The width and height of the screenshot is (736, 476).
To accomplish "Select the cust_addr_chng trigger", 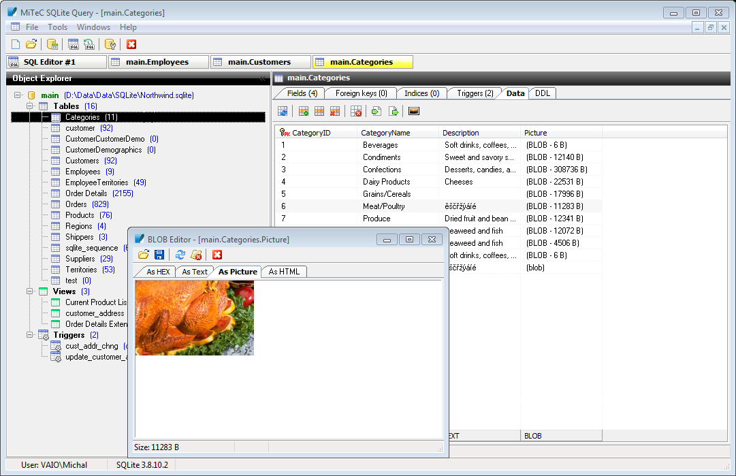I will click(x=91, y=346).
